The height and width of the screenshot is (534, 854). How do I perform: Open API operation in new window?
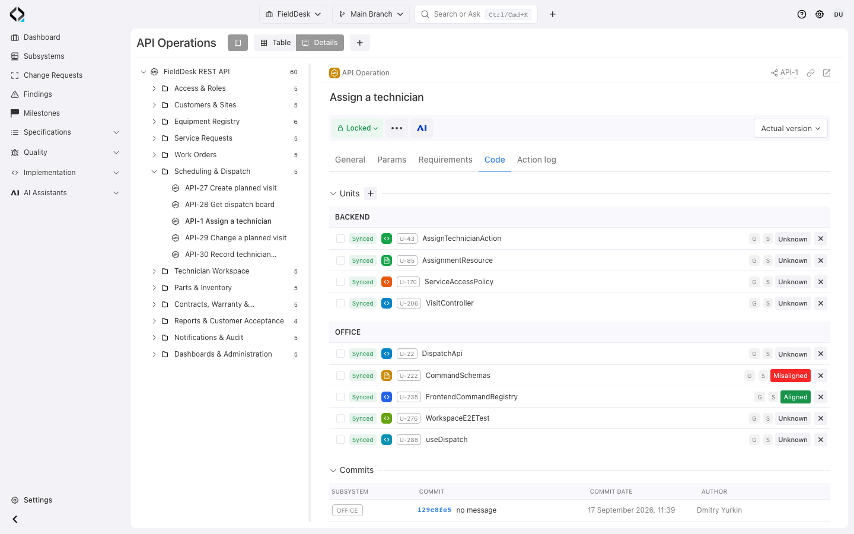coord(827,73)
